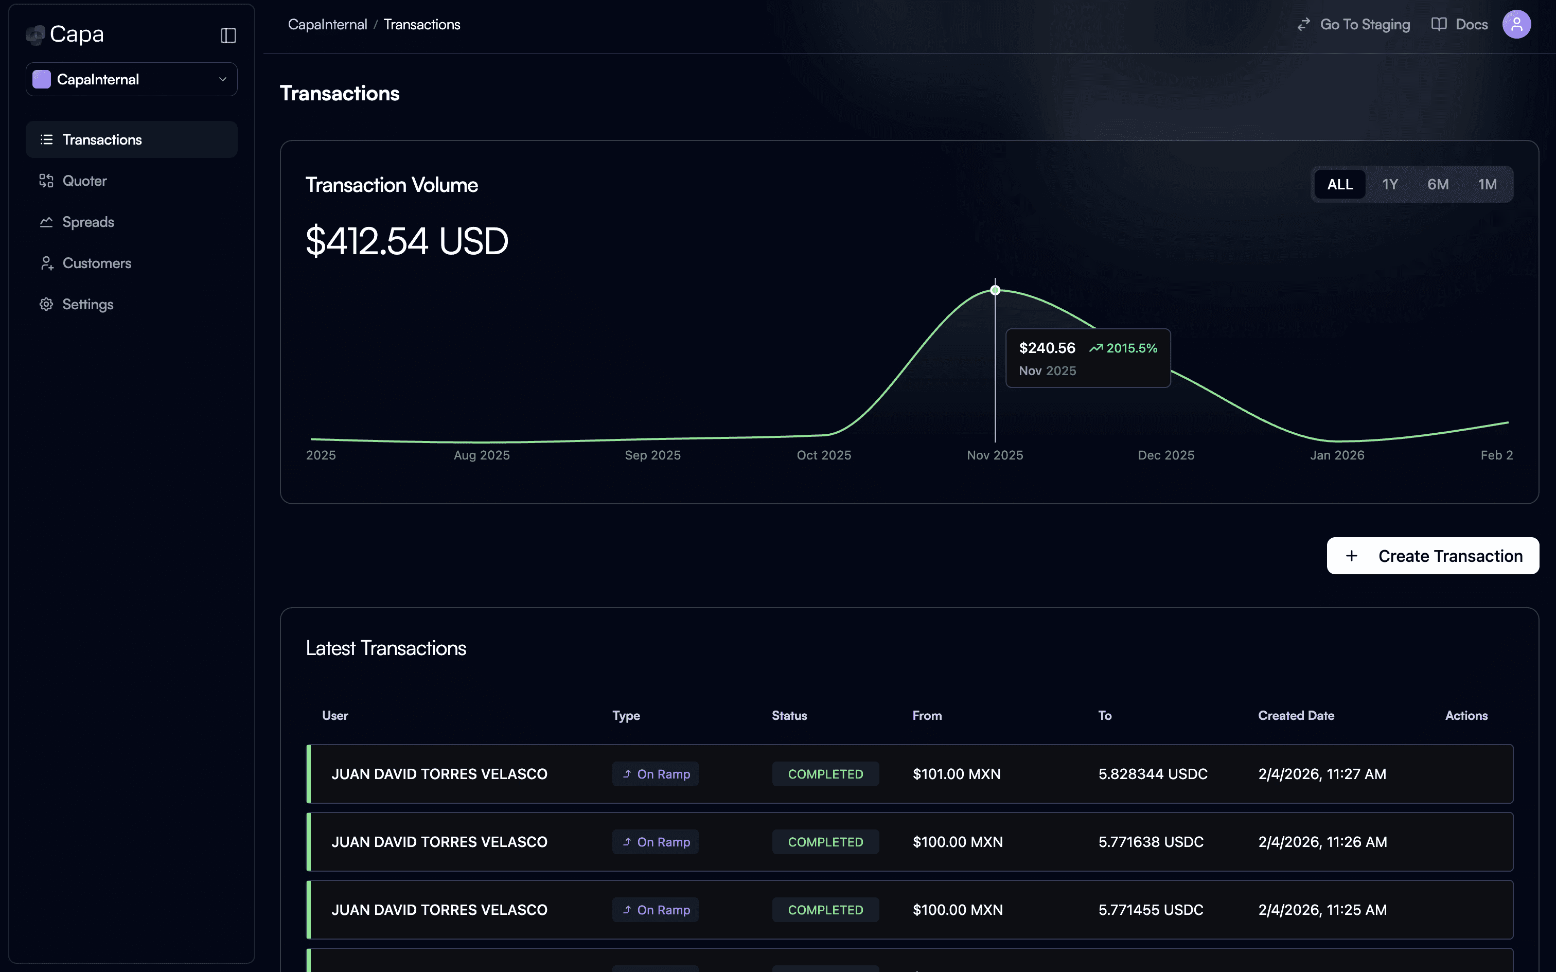
Task: Click On Ramp badge of 11:26 AM transaction
Action: 655,842
